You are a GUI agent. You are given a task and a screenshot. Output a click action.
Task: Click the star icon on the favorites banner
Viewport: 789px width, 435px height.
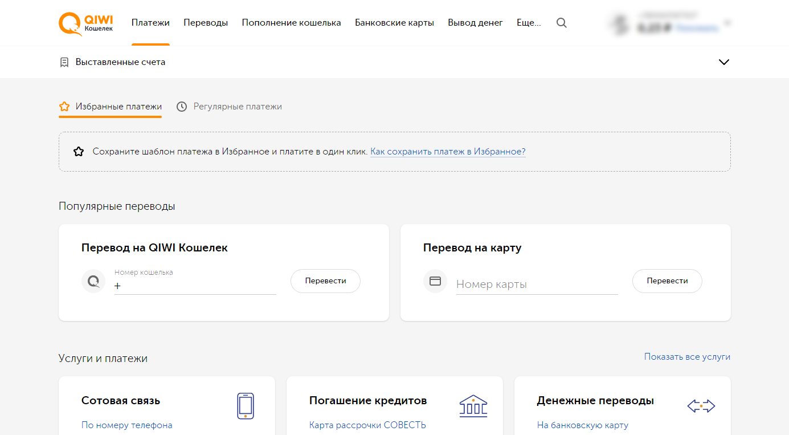(78, 151)
